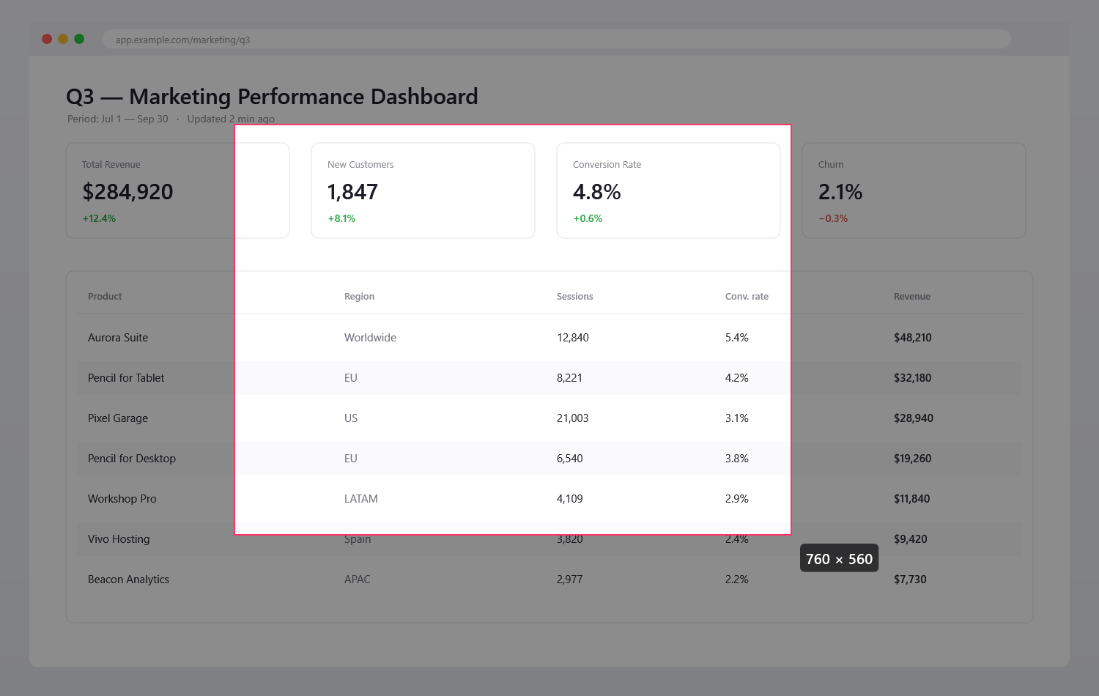
Task: Sort by the Conv. rate column header
Action: [747, 297]
